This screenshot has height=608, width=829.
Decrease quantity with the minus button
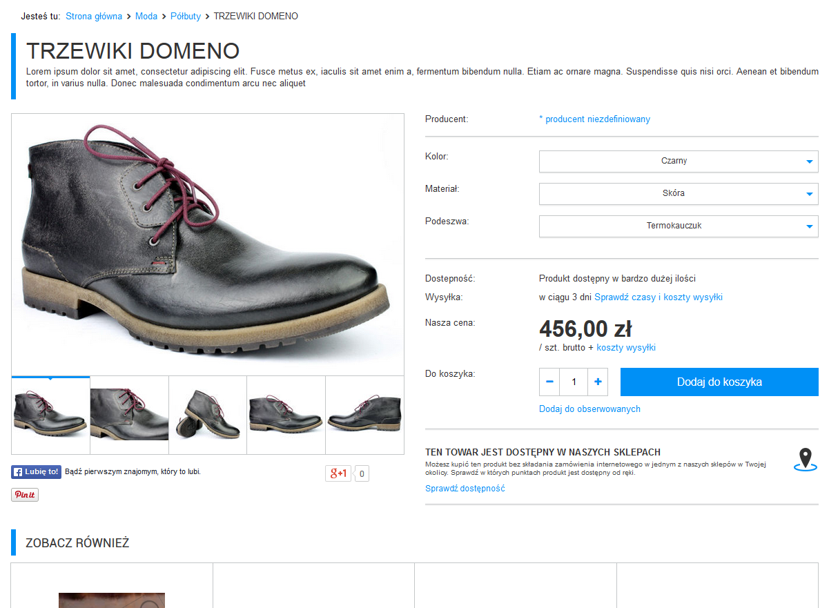[549, 382]
